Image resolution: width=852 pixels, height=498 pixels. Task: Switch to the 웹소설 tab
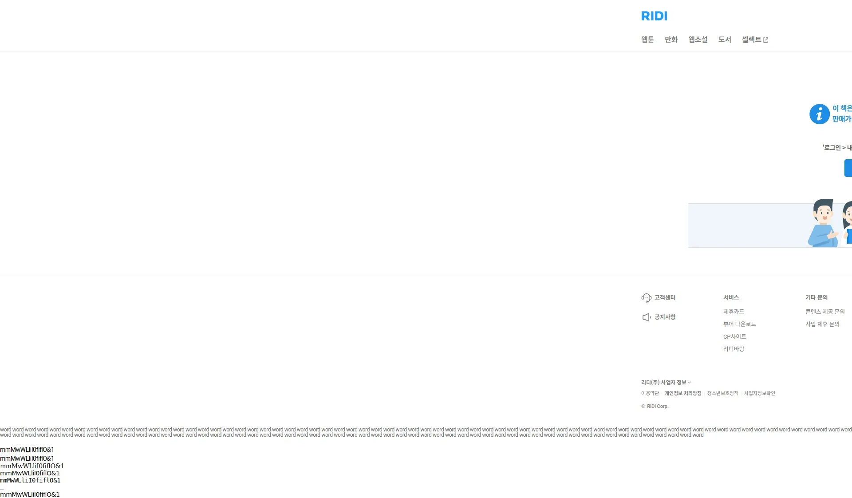[698, 40]
